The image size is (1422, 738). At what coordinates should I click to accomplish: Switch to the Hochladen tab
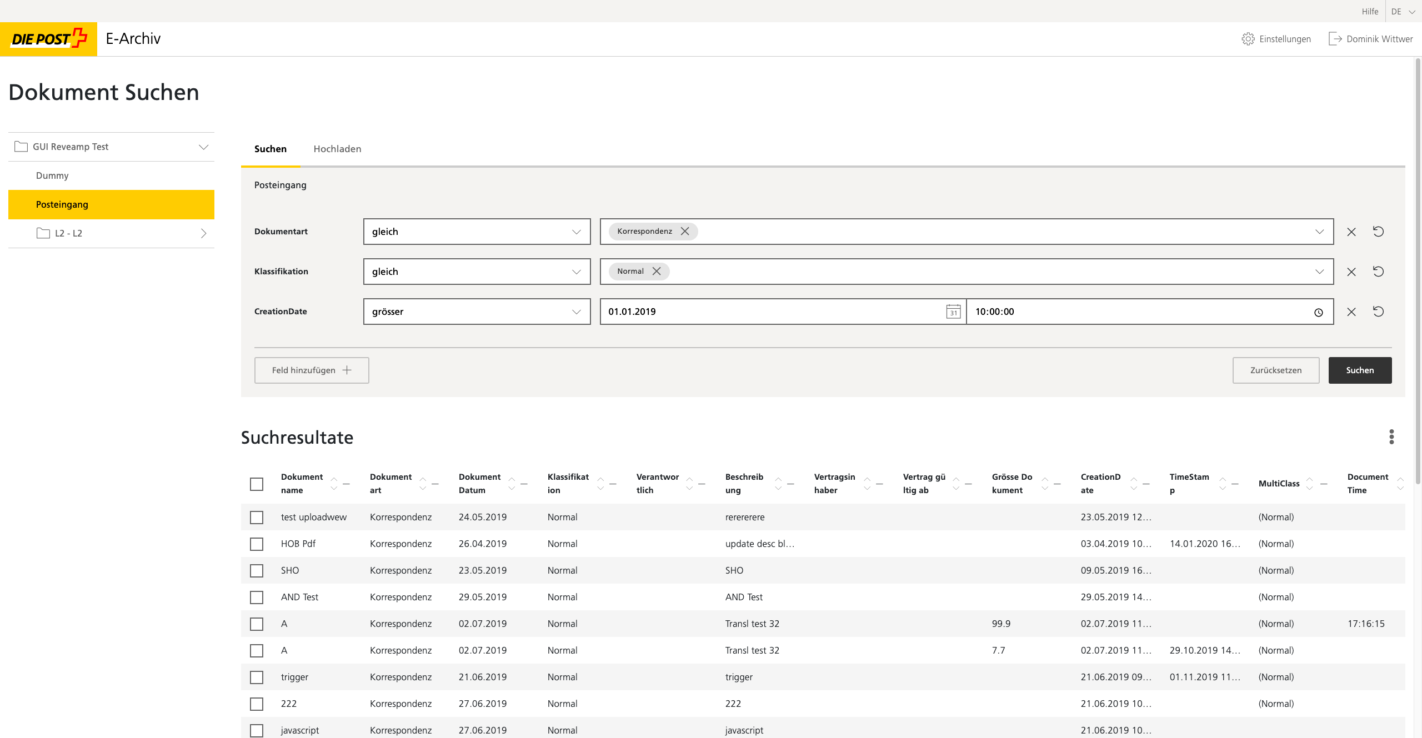tap(337, 149)
